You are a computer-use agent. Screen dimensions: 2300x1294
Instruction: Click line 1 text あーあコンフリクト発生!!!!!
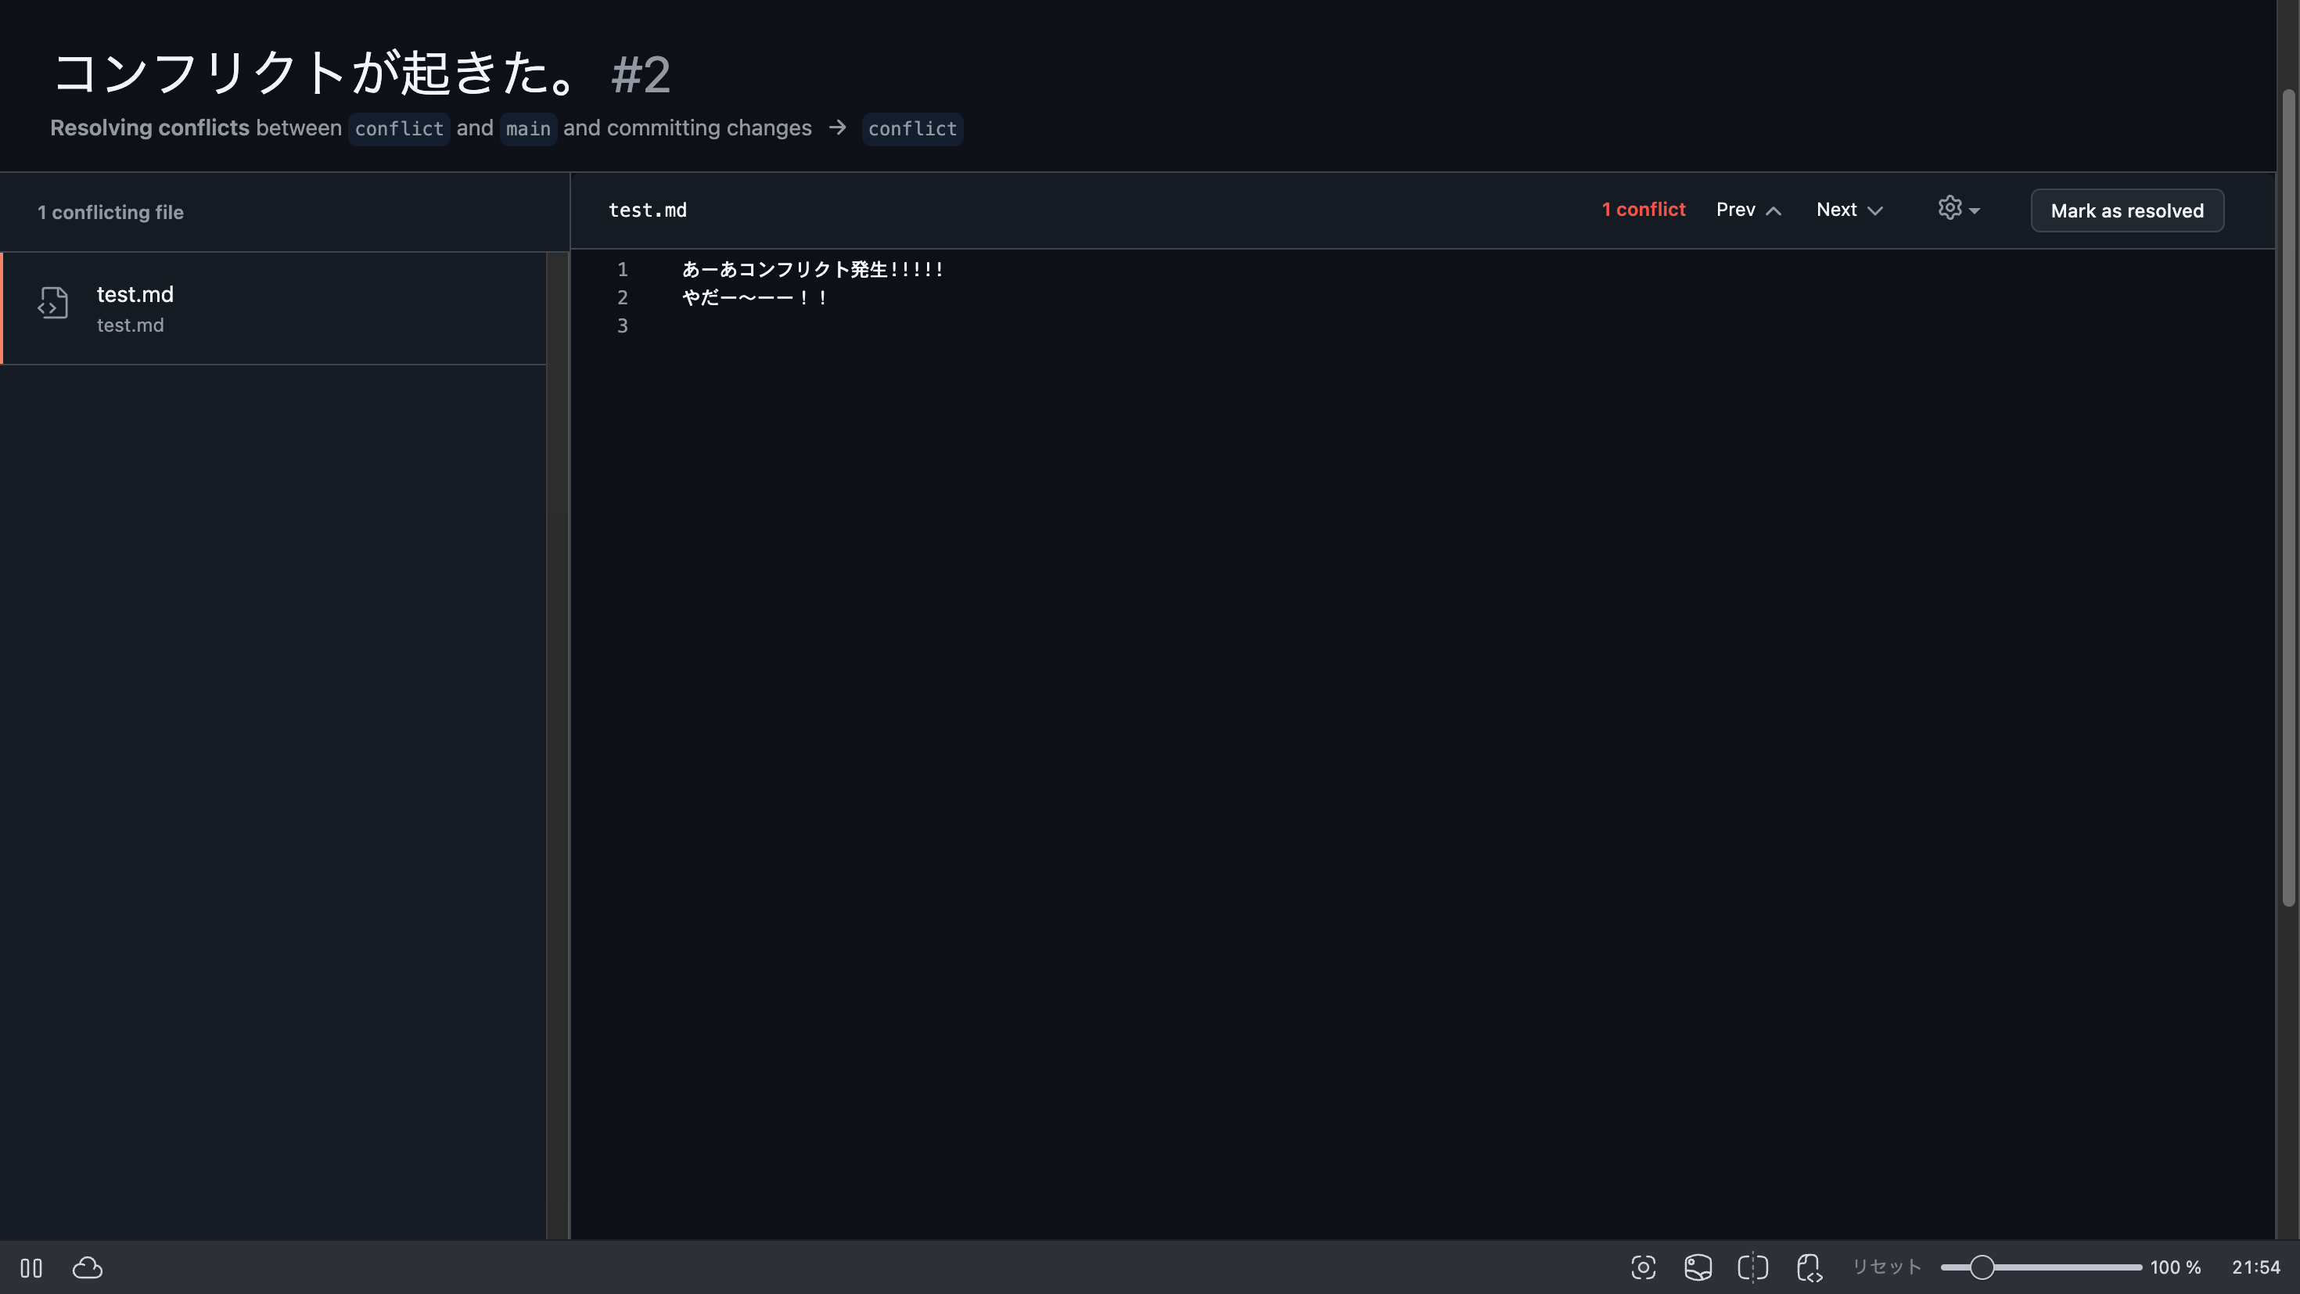coord(813,269)
